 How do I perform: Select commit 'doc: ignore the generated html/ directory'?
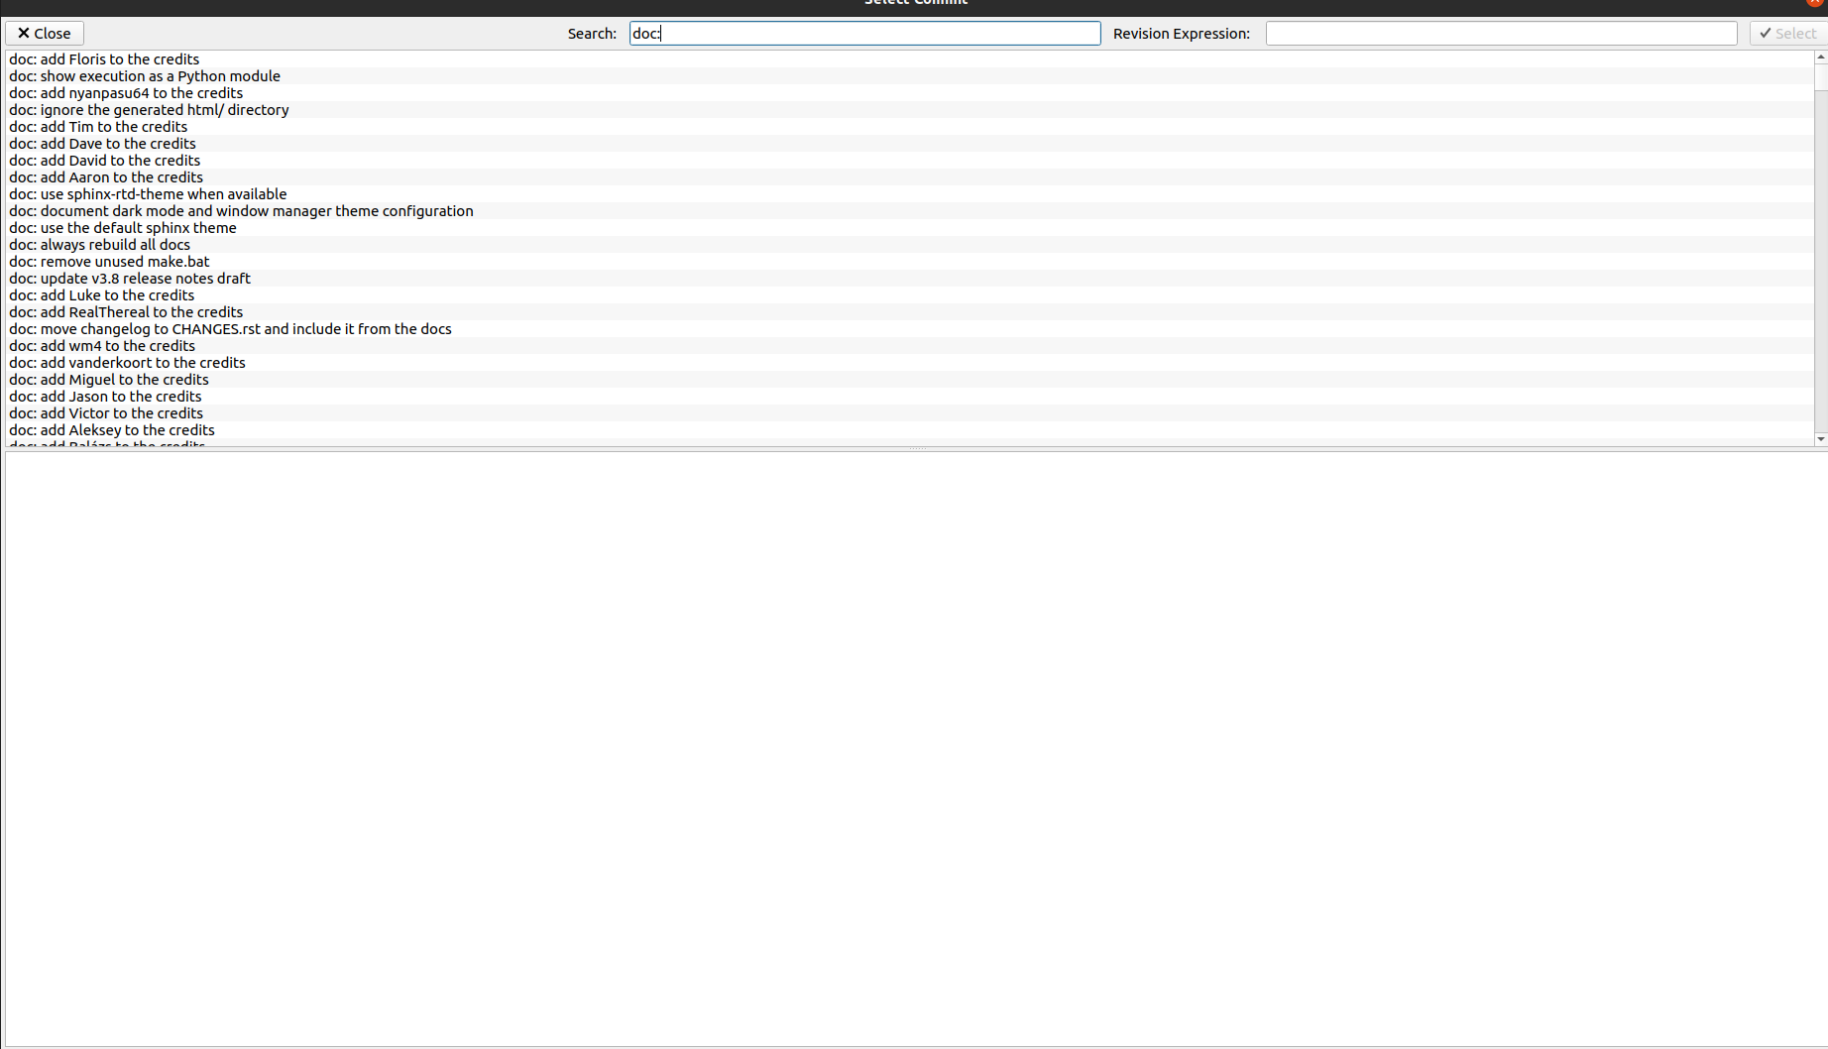click(x=148, y=109)
